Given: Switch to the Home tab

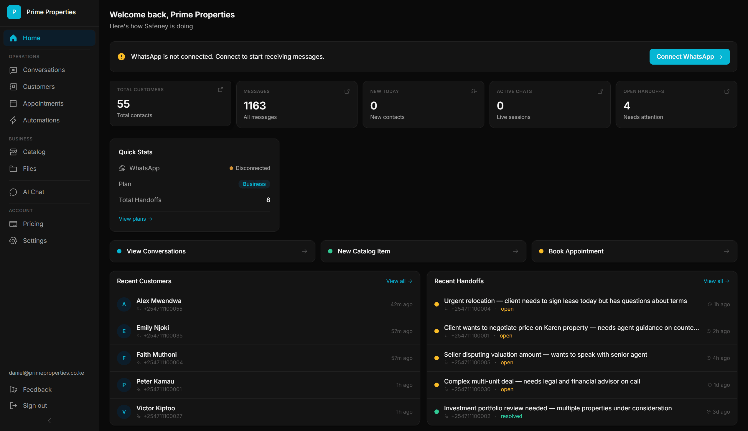Looking at the screenshot, I should [31, 37].
